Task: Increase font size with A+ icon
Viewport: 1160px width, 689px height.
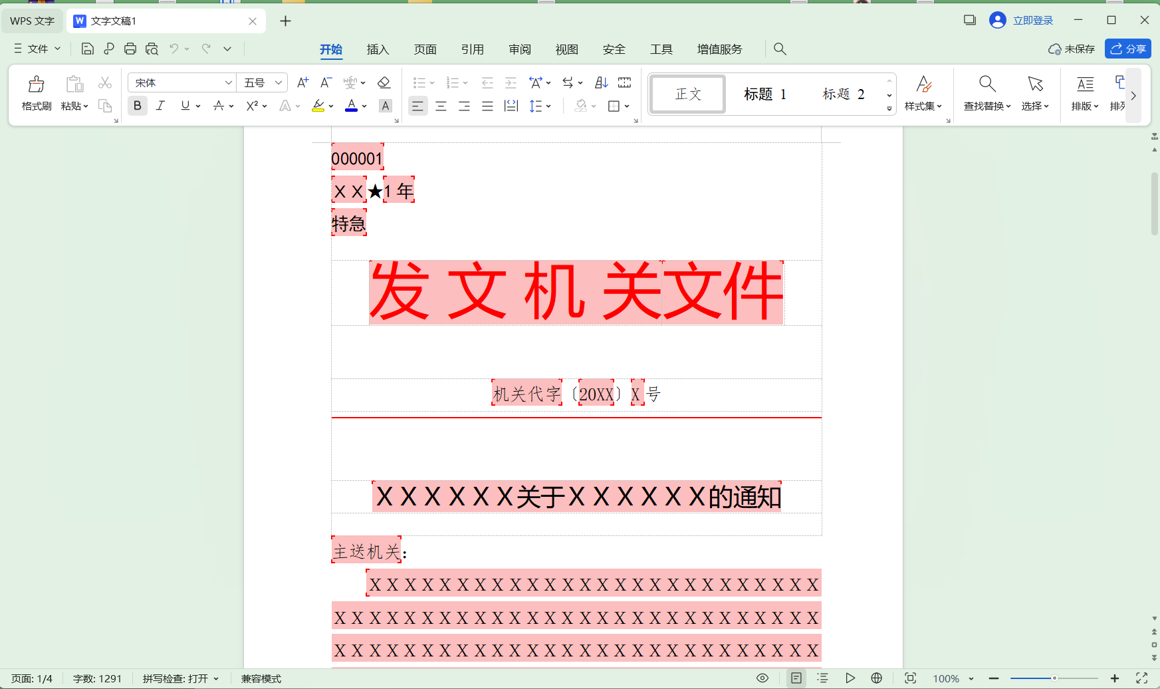Action: pyautogui.click(x=302, y=82)
